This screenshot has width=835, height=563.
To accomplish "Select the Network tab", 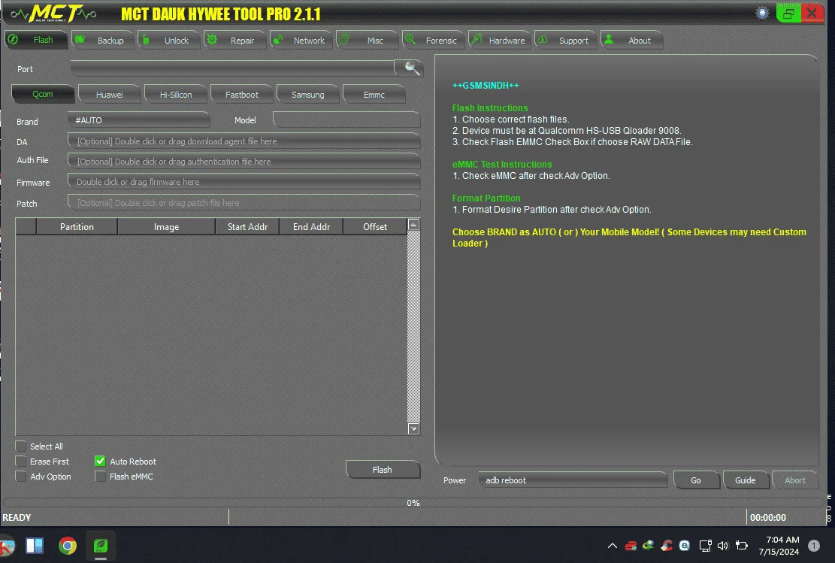I will point(301,41).
